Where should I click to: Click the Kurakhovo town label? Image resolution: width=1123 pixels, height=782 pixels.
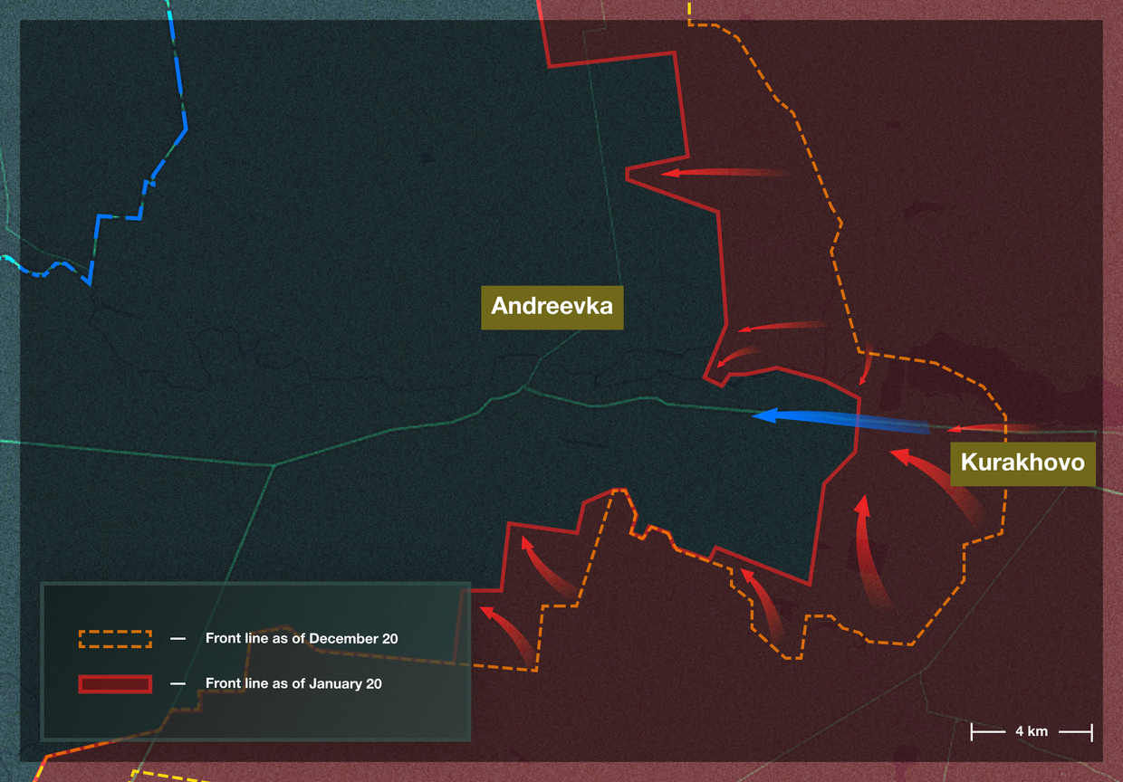[x=1022, y=463]
